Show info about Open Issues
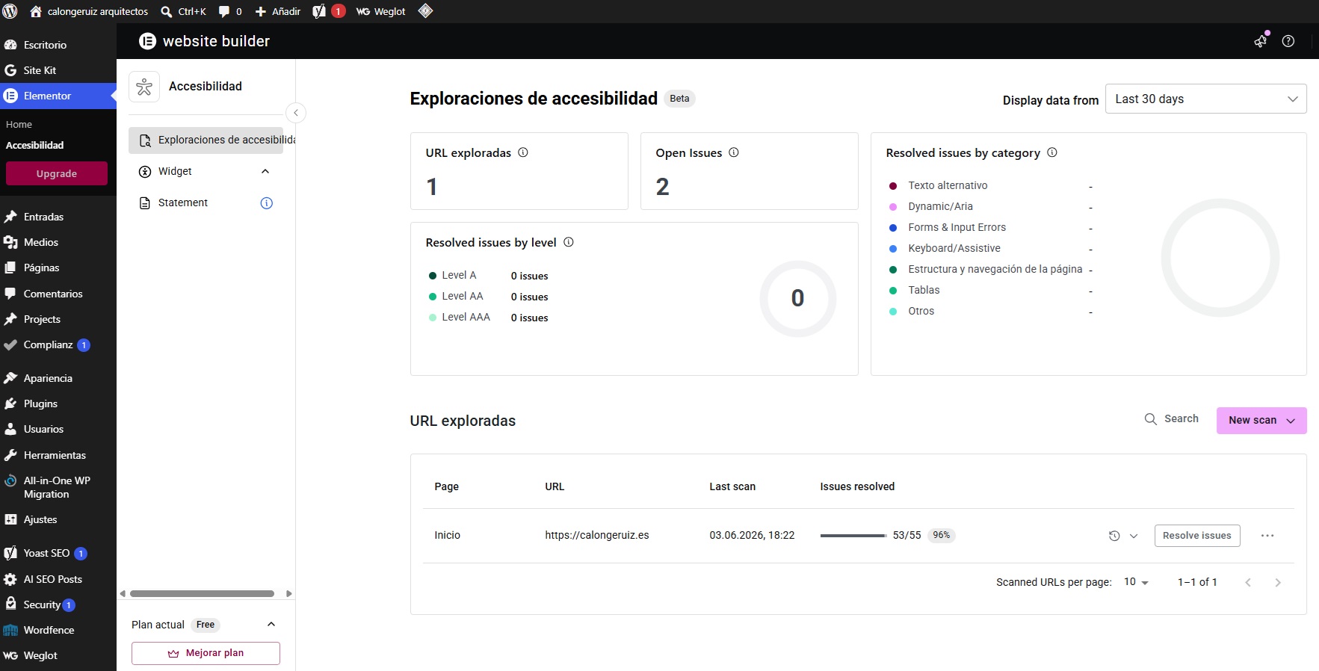 [x=734, y=152]
